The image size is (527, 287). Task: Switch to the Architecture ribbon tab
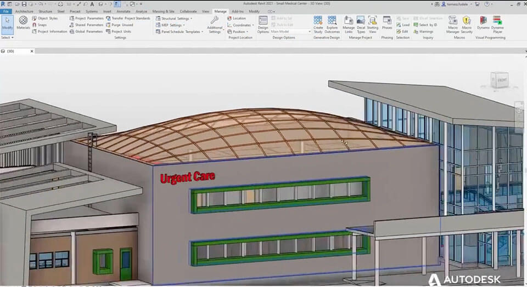[24, 11]
